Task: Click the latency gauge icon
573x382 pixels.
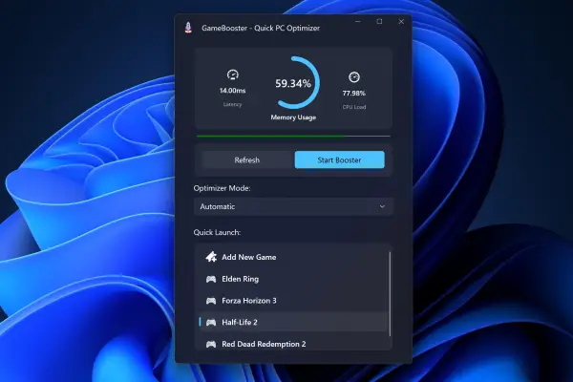Action: point(232,75)
